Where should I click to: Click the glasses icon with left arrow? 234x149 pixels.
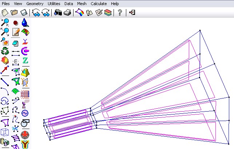pos(36,12)
